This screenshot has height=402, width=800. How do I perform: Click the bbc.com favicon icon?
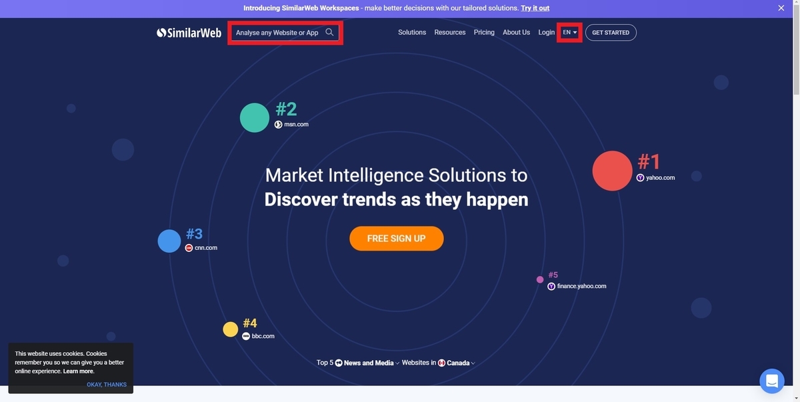coord(246,336)
